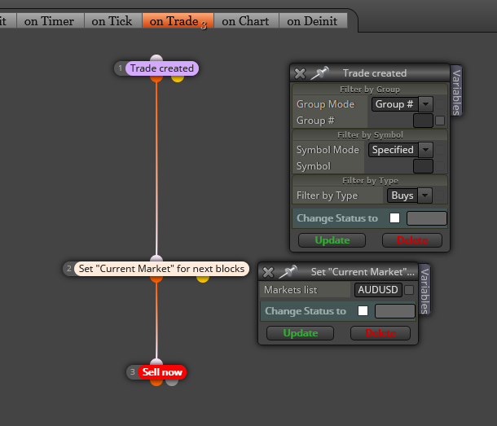Click the Filter by Symbol section header
The image size is (497, 426).
[370, 135]
